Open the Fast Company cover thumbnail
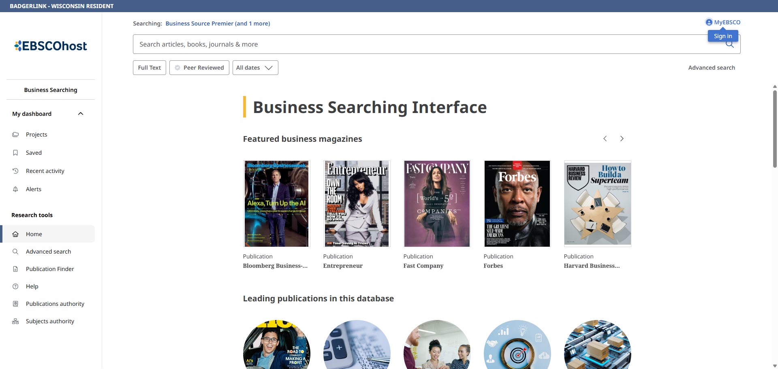 click(437, 204)
